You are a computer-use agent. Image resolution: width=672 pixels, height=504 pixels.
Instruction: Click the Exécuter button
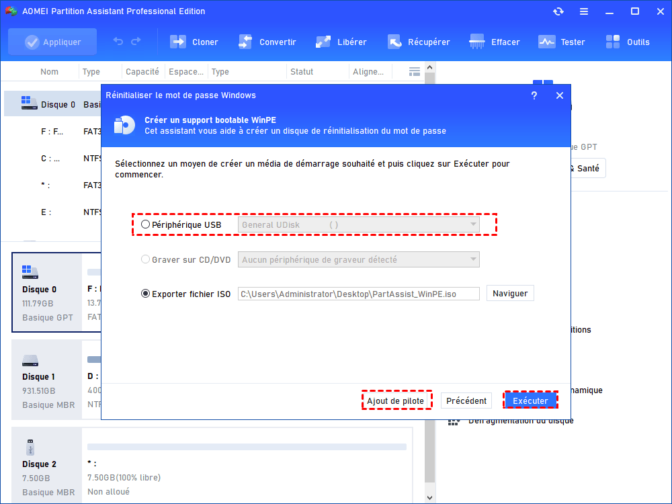(530, 401)
